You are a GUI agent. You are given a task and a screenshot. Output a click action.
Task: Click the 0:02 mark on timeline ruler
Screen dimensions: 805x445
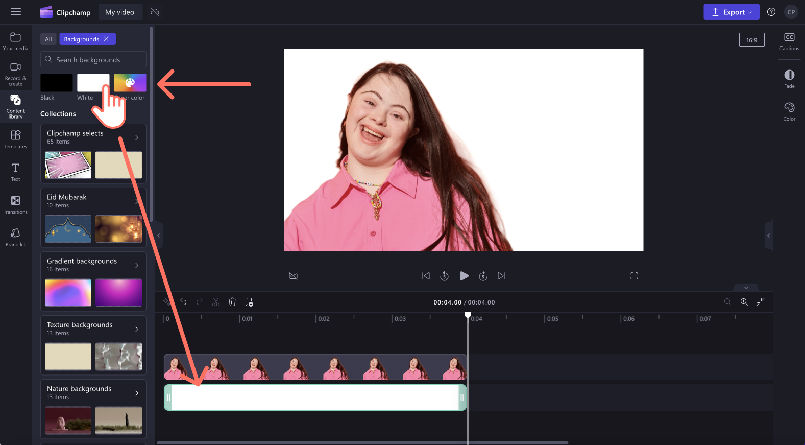click(323, 318)
